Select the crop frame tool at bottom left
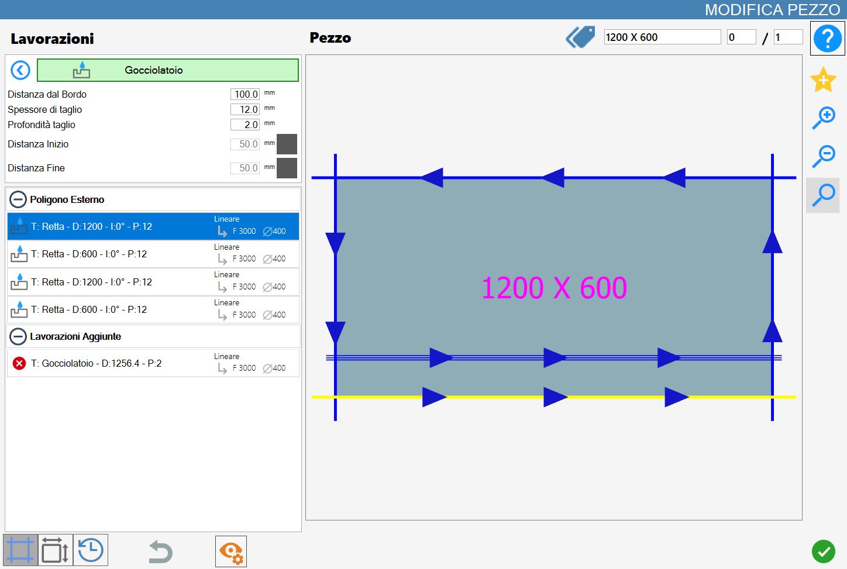Viewport: 847px width, 569px height. (20, 550)
